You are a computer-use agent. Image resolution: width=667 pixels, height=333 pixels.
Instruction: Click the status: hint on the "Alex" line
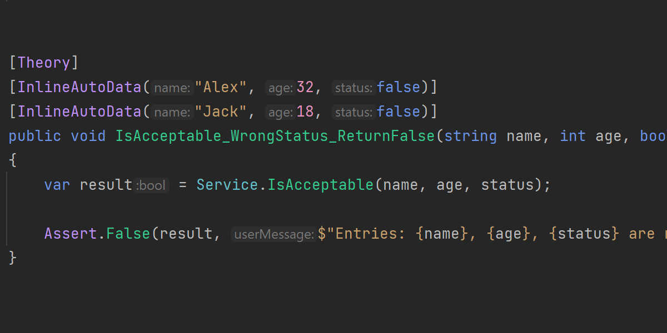[x=353, y=88]
